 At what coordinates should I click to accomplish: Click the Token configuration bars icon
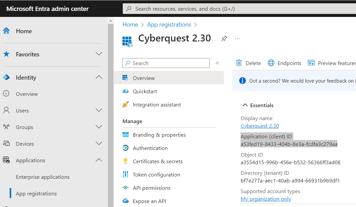(125, 174)
